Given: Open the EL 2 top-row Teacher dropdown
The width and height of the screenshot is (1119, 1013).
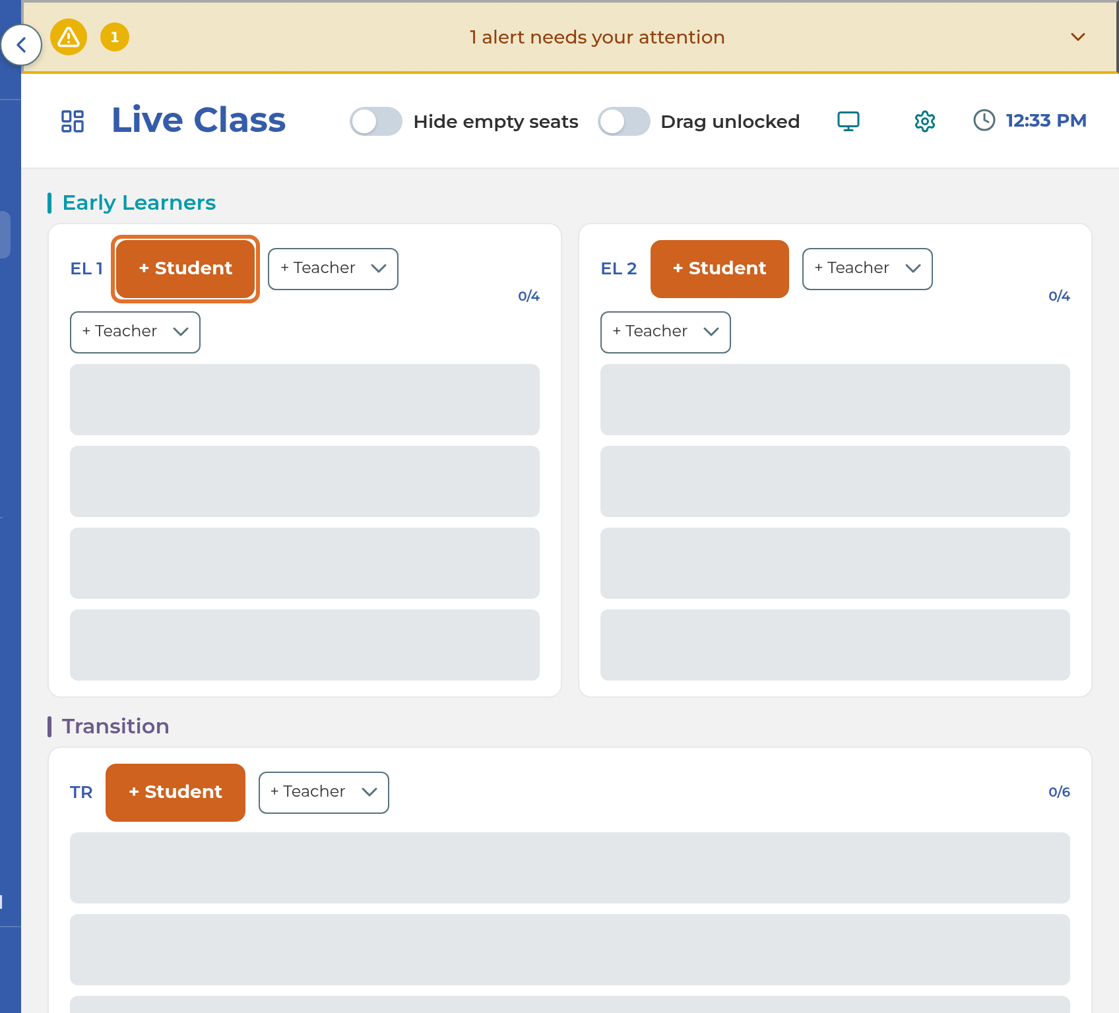Looking at the screenshot, I should [x=868, y=268].
